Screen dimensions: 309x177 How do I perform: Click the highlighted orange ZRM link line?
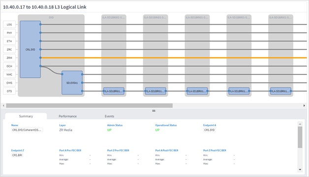[x=173, y=58]
